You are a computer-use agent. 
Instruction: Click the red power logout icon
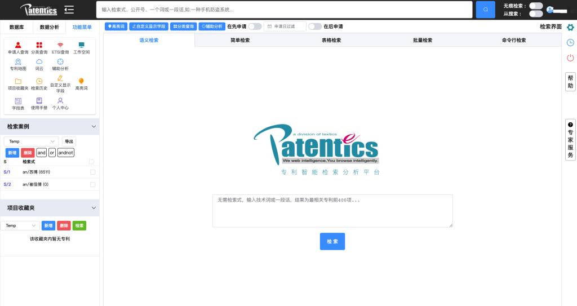click(570, 58)
